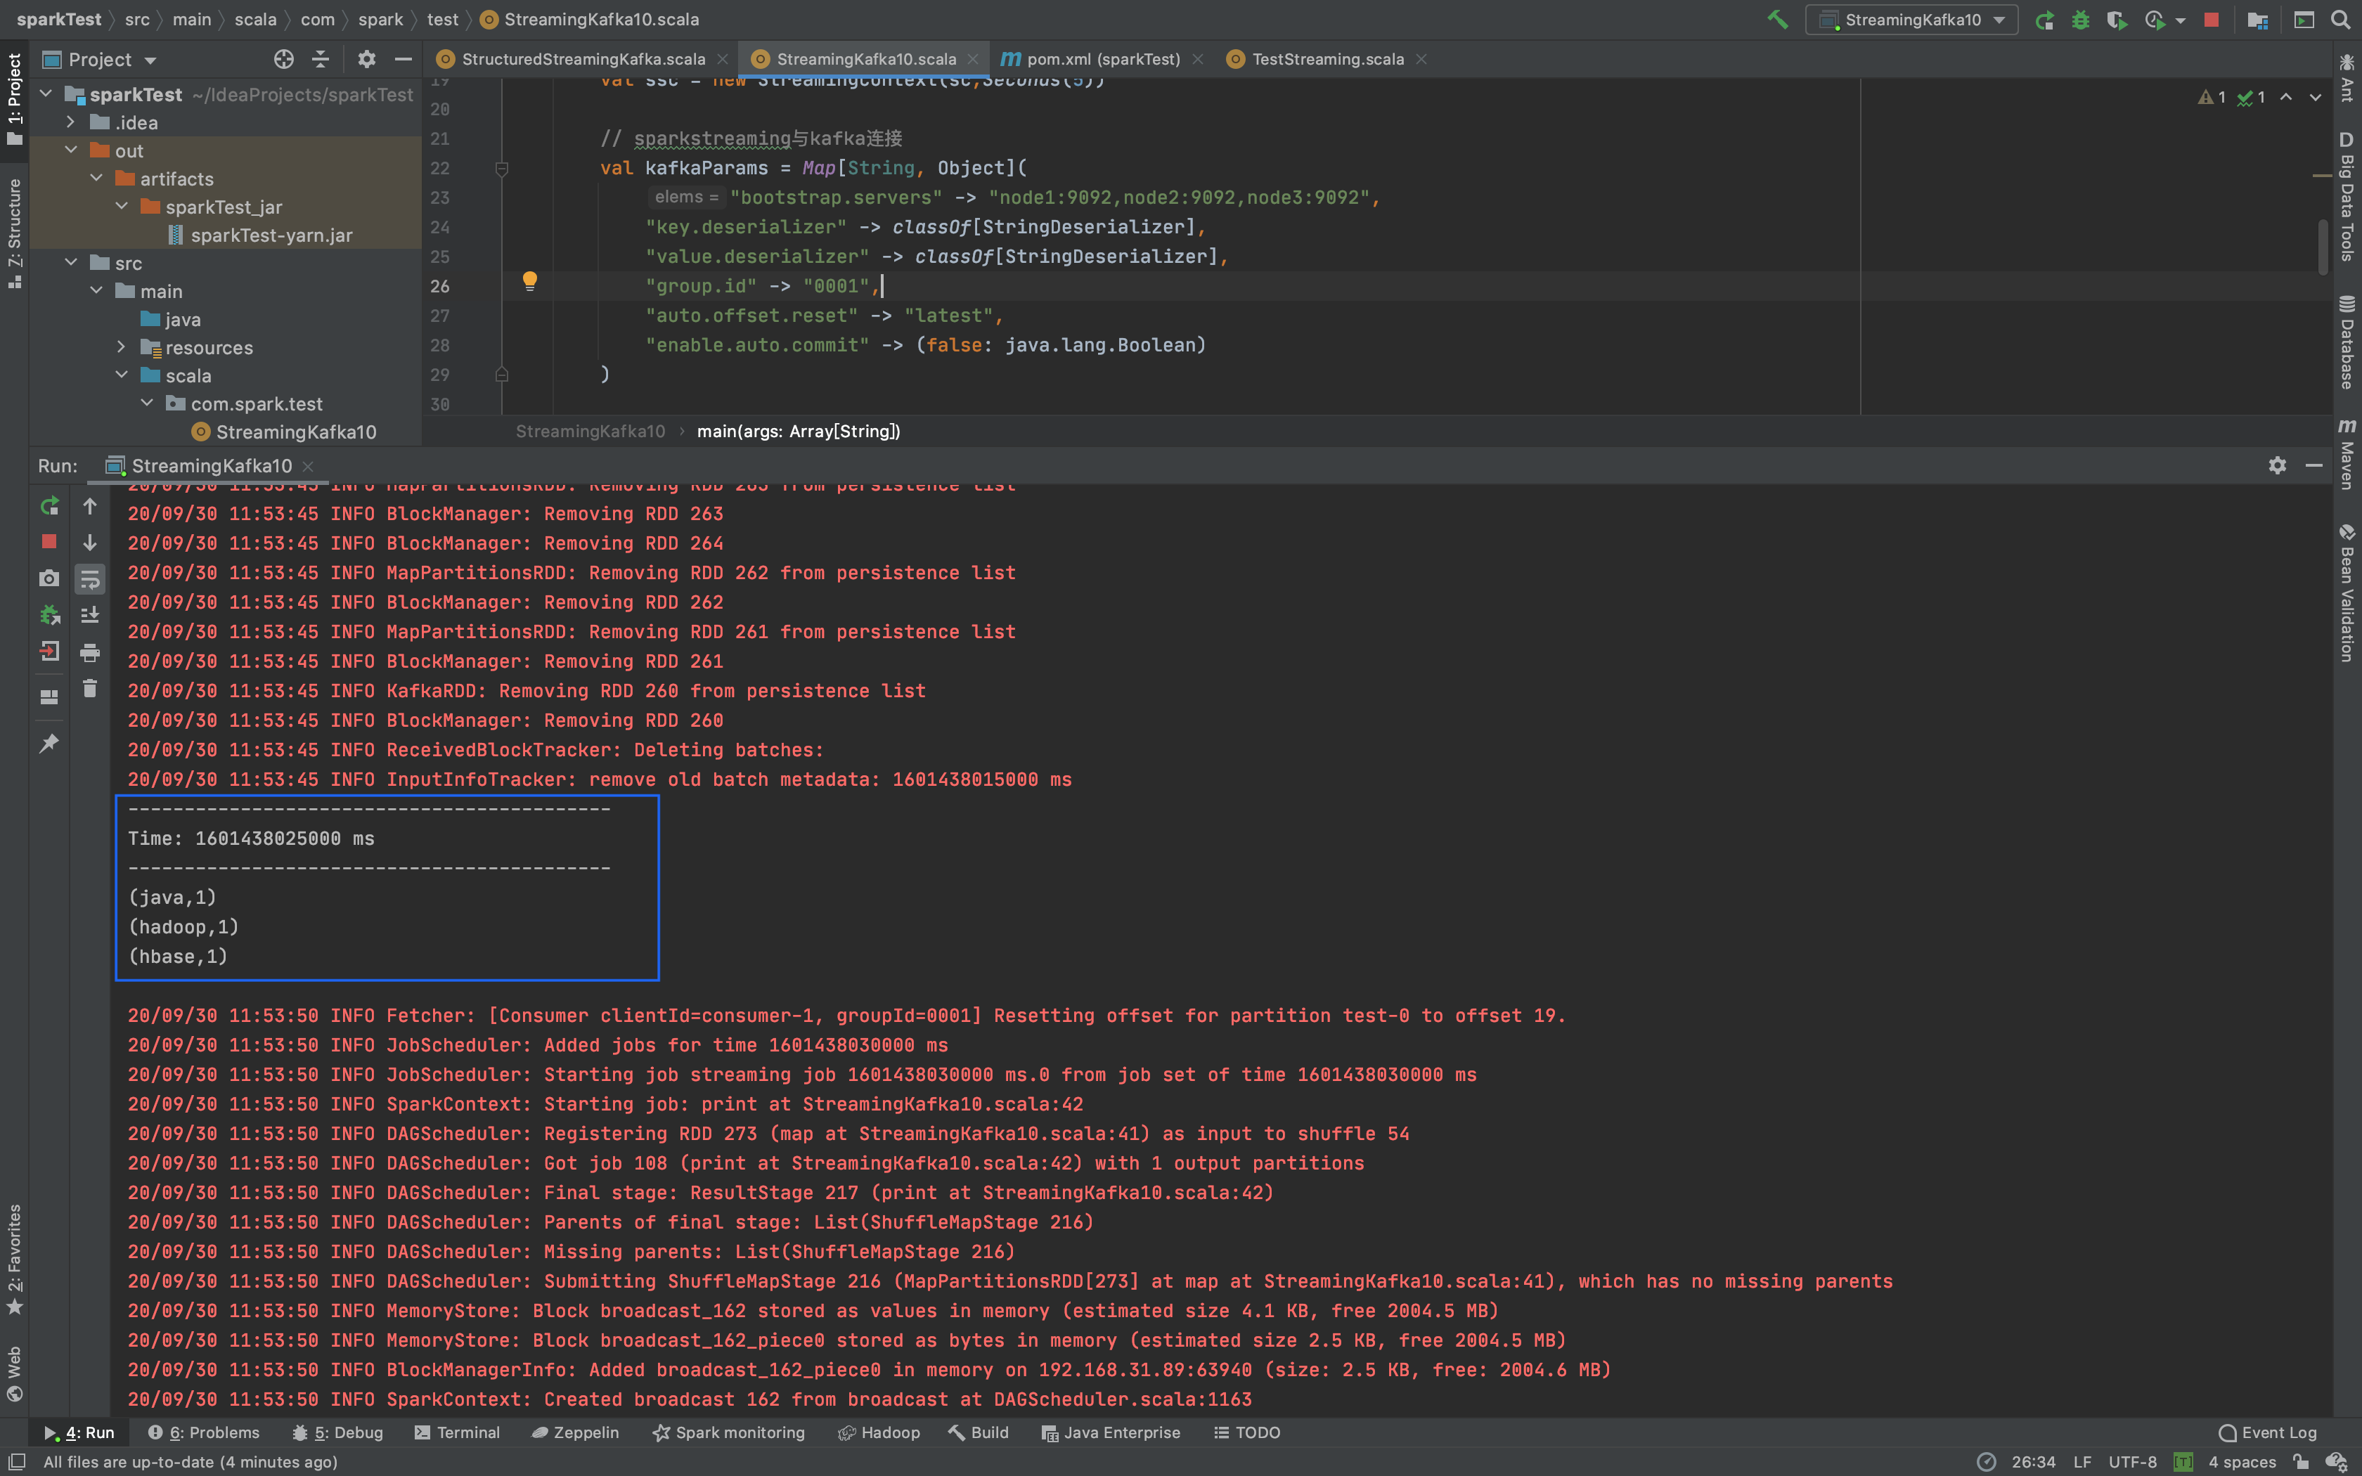Toggle soft-wrap in console output
The height and width of the screenshot is (1476, 2362).
point(90,579)
